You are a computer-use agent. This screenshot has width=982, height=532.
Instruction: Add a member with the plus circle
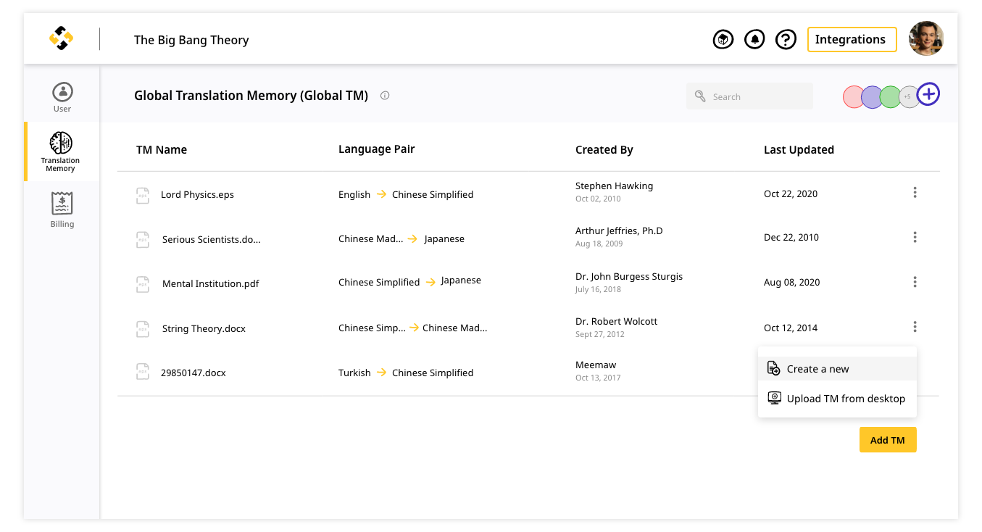click(928, 94)
